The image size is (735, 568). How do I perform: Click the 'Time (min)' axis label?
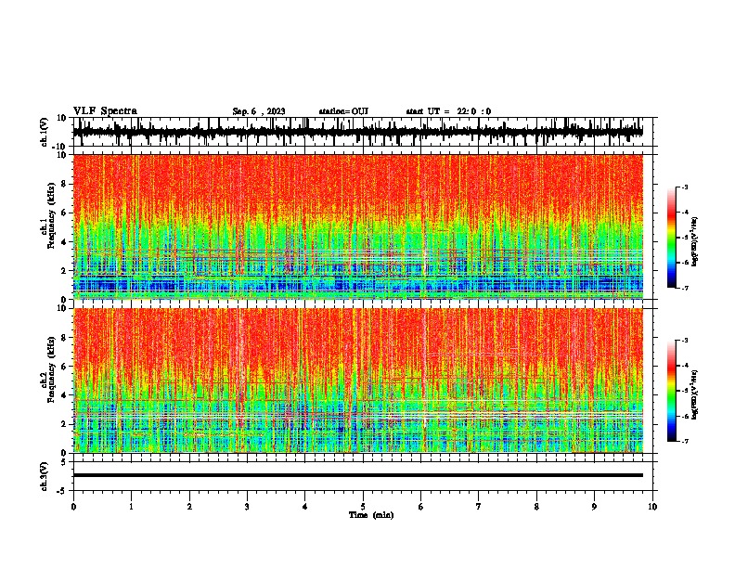(371, 515)
